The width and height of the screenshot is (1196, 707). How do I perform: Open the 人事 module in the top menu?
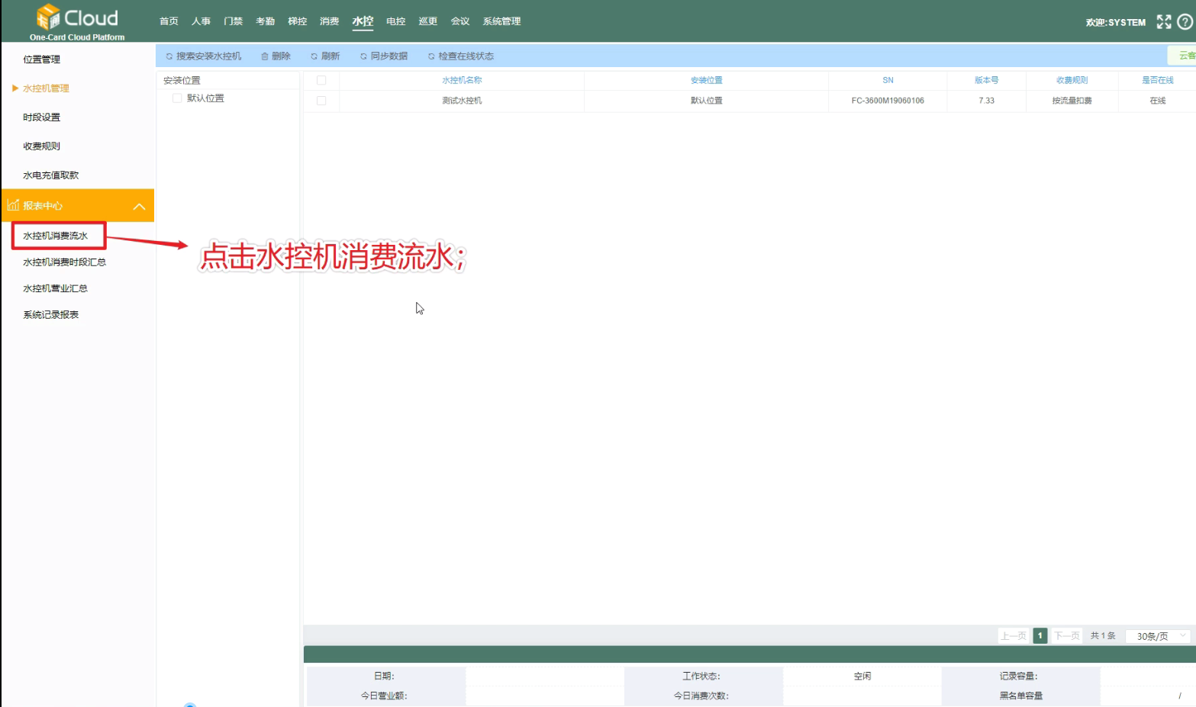201,21
